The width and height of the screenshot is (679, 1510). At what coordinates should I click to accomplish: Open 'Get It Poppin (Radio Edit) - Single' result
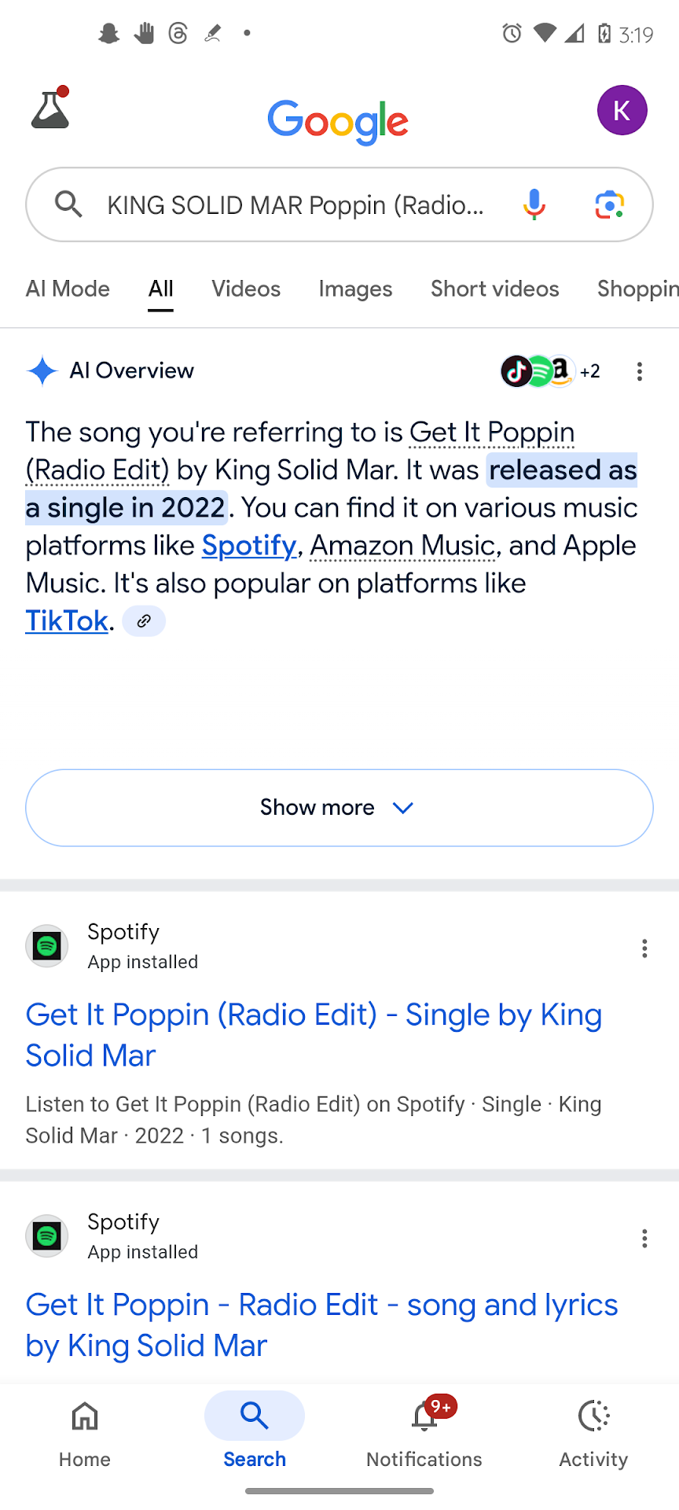point(314,1035)
